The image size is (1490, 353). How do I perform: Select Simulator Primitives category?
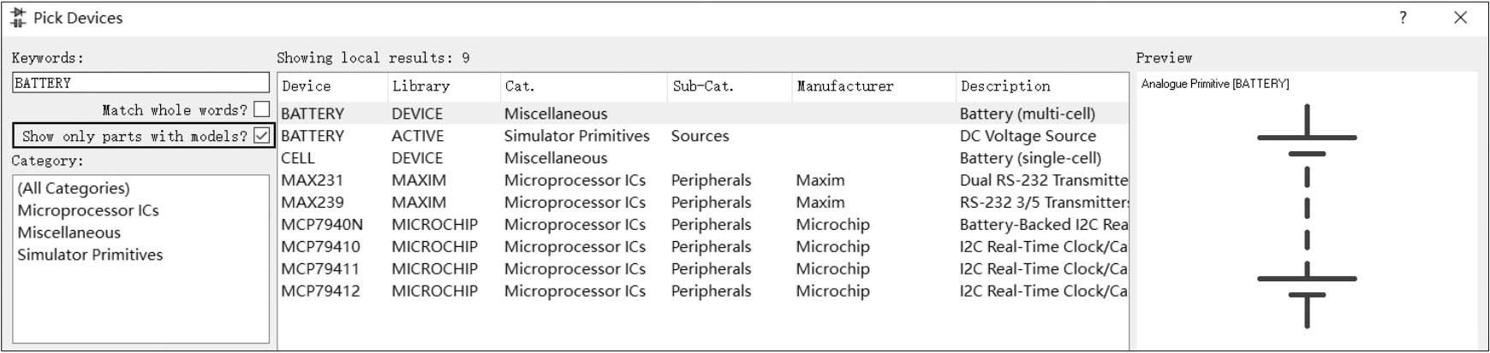point(90,255)
